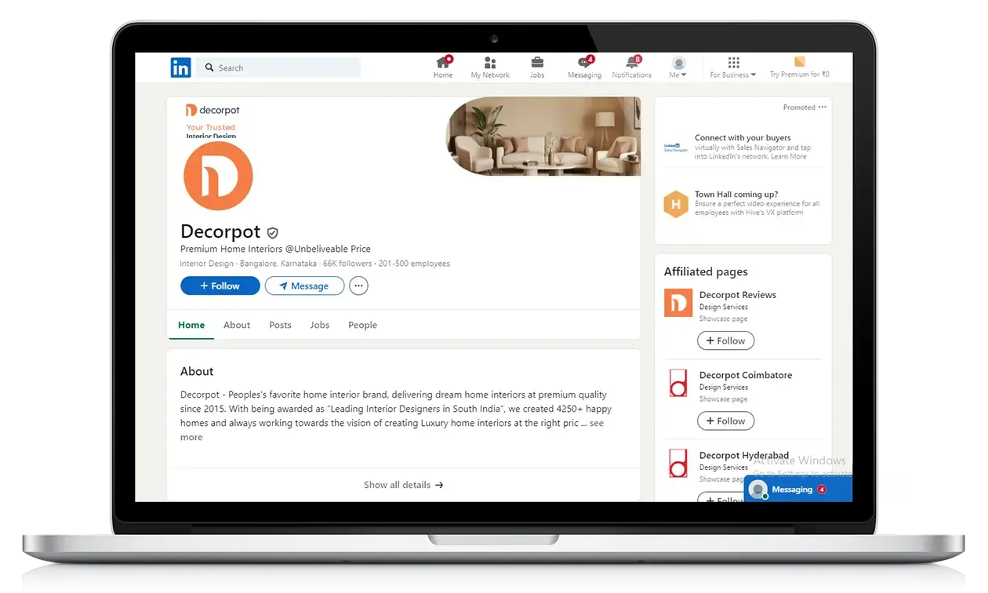
Task: Open the more options ellipsis button
Action: (358, 286)
